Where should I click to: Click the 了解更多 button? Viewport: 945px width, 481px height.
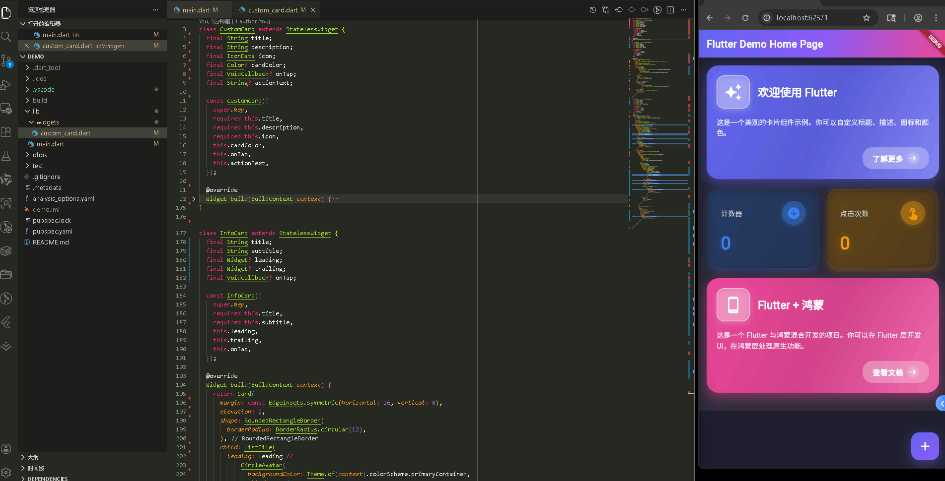pos(895,159)
